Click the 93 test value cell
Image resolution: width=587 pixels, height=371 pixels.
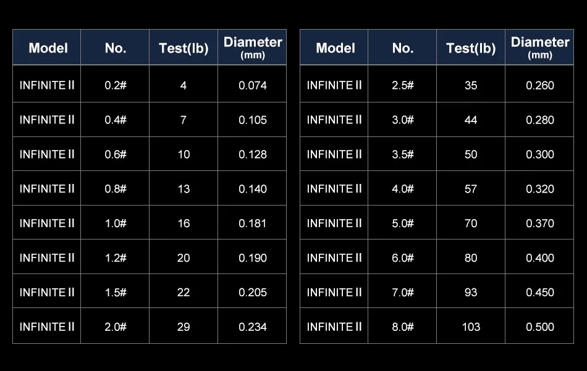[471, 292]
